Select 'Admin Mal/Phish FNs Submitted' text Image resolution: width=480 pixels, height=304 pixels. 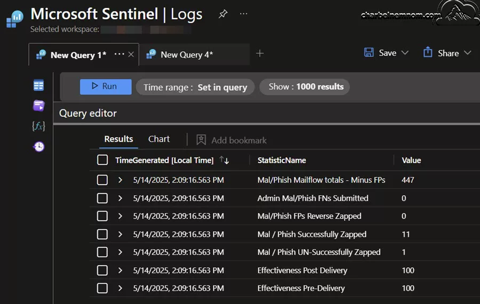coord(313,198)
